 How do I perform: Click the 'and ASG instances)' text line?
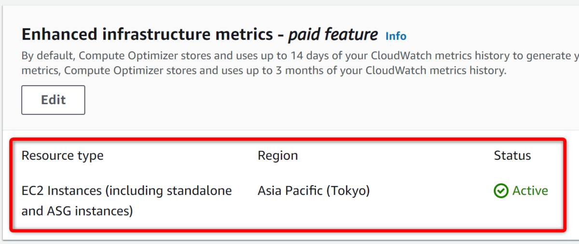pyautogui.click(x=77, y=211)
